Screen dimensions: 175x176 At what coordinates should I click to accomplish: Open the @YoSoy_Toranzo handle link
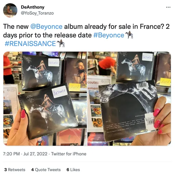pos(37,13)
